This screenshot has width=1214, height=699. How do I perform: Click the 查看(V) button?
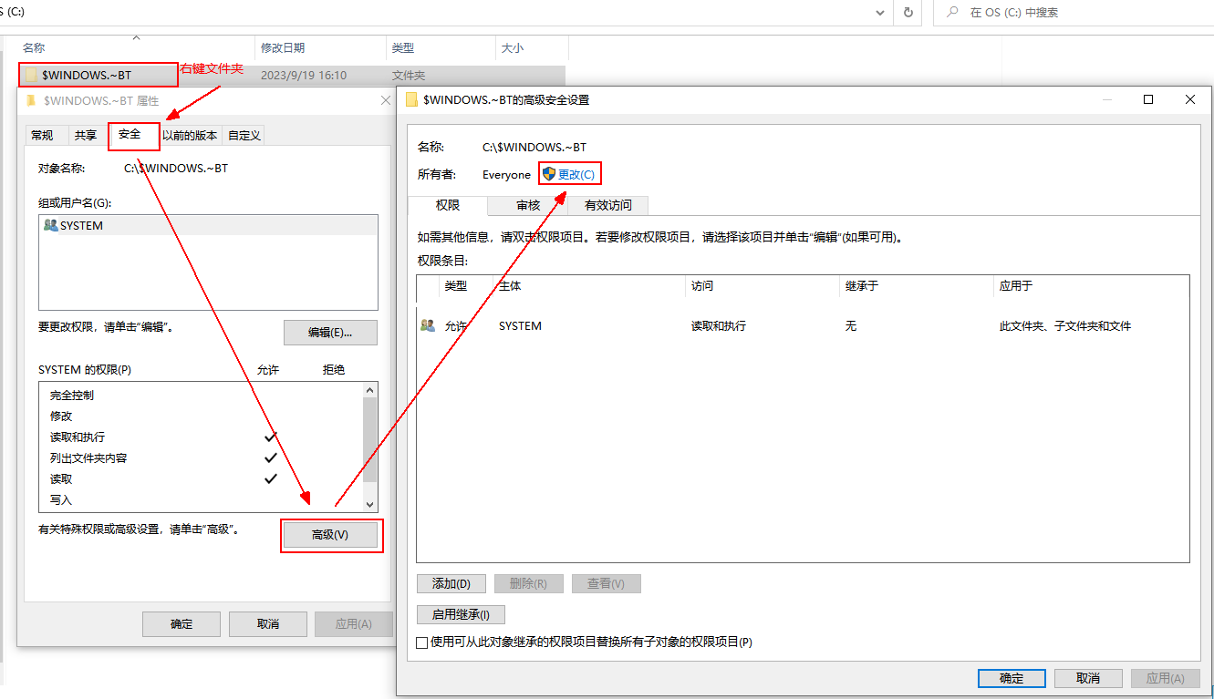tap(607, 583)
